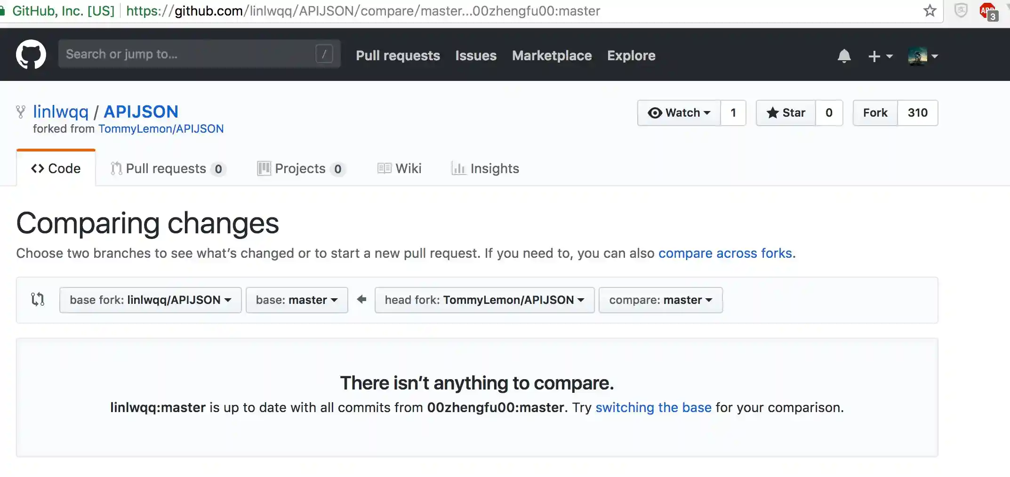Switch to the Wiki tab
Image resolution: width=1010 pixels, height=477 pixels.
pyautogui.click(x=400, y=168)
